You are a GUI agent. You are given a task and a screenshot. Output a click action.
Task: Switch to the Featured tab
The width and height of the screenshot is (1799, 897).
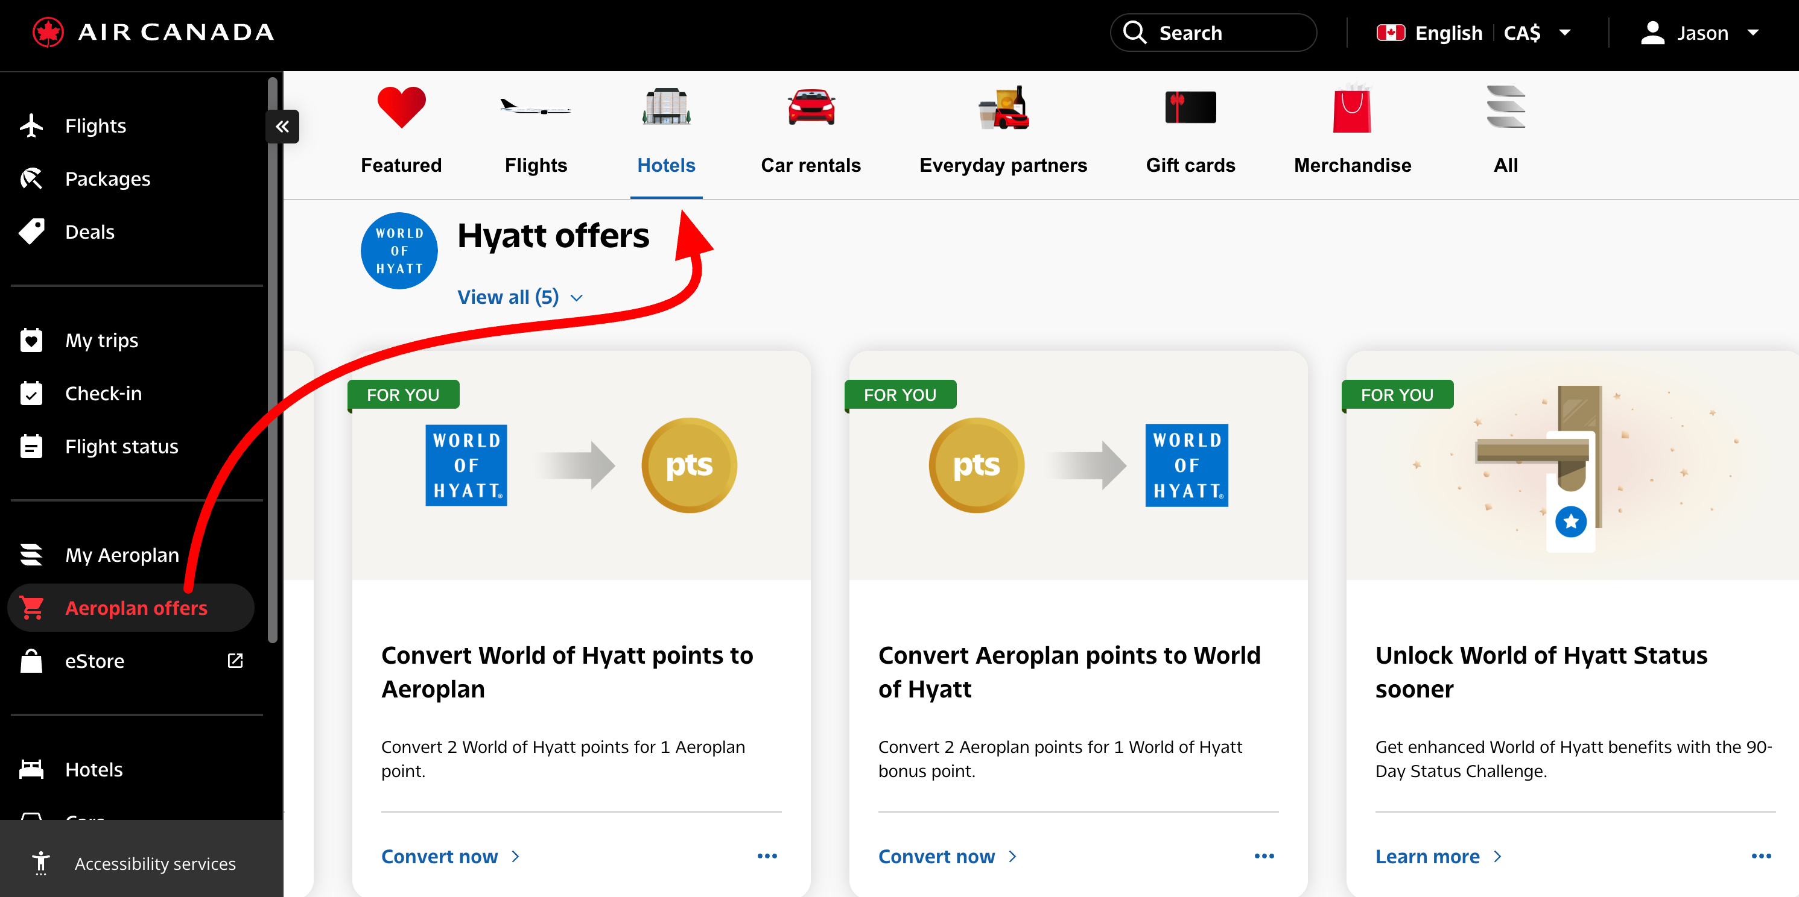[401, 165]
